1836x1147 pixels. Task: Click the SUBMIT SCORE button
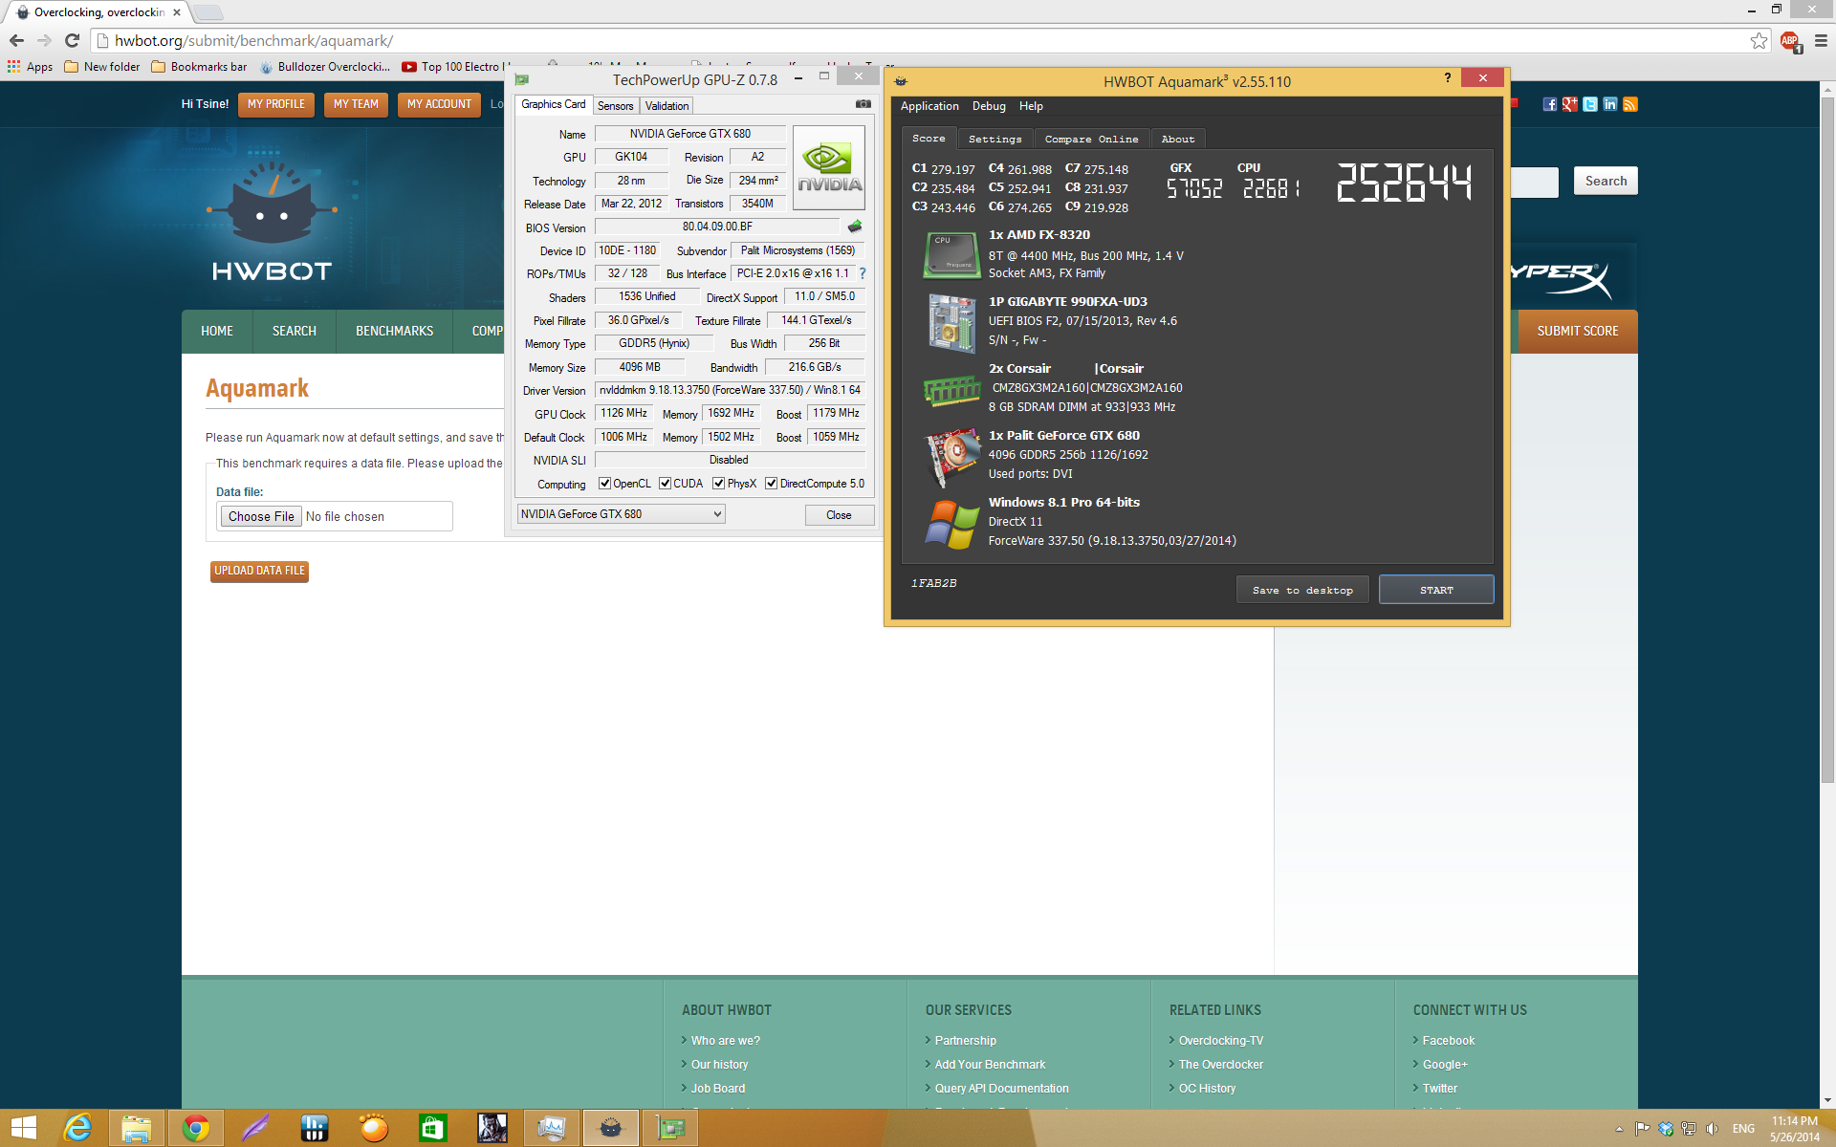click(x=1578, y=331)
